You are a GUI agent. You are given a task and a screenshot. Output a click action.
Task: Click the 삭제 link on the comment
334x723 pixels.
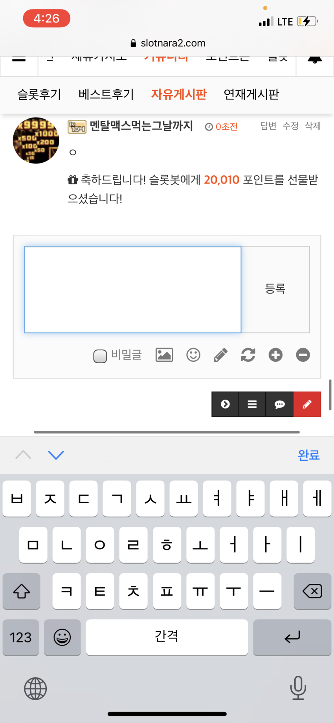[313, 126]
